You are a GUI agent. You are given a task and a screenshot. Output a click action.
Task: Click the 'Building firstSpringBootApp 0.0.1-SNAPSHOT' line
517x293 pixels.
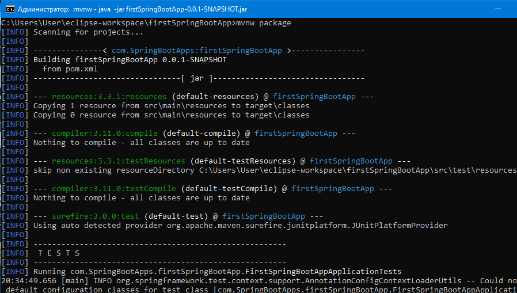tap(130, 60)
